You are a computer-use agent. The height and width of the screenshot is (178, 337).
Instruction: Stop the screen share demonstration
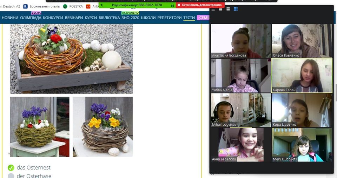[x=200, y=5]
